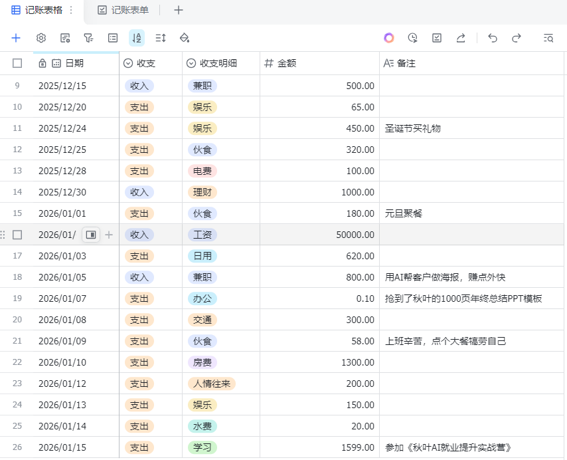The width and height of the screenshot is (567, 460).
Task: Open the search icon on the toolbar
Action: [x=549, y=39]
